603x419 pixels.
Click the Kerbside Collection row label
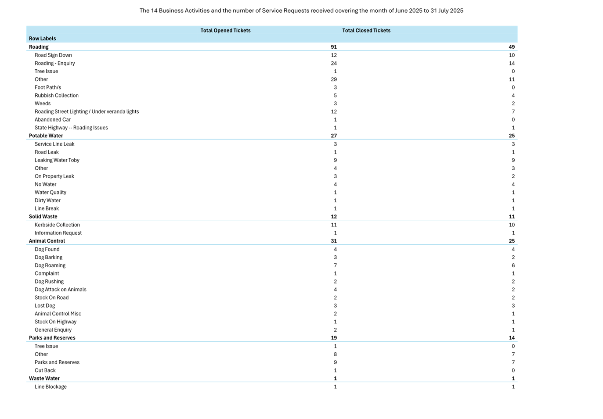57,225
